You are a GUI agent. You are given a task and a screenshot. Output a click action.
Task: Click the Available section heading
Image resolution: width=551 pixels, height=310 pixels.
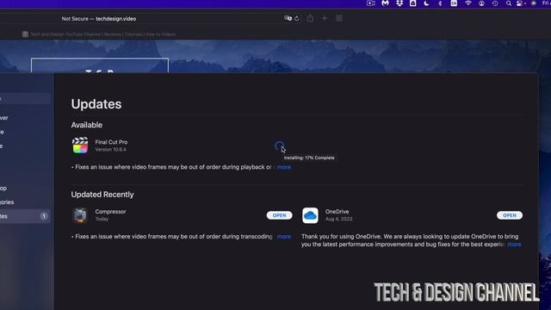(x=86, y=125)
